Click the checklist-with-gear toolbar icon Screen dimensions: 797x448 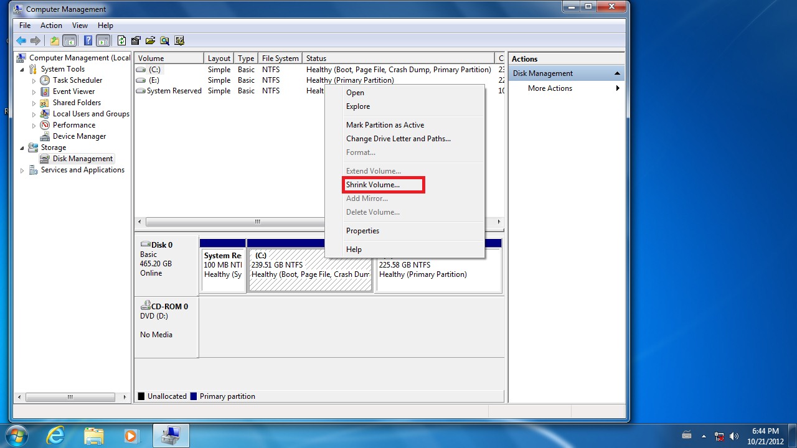tap(179, 41)
